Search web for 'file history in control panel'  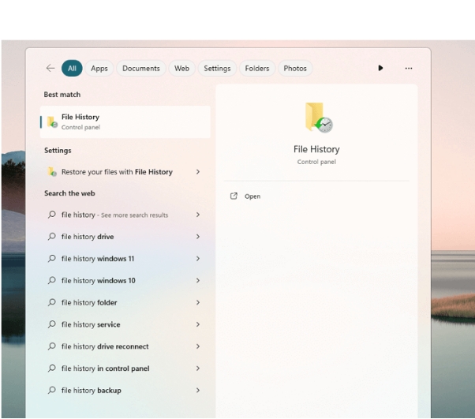[x=105, y=368]
